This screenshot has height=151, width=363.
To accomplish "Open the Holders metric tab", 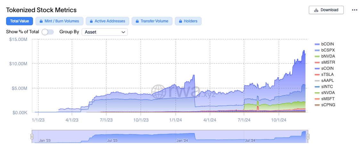I will [190, 21].
